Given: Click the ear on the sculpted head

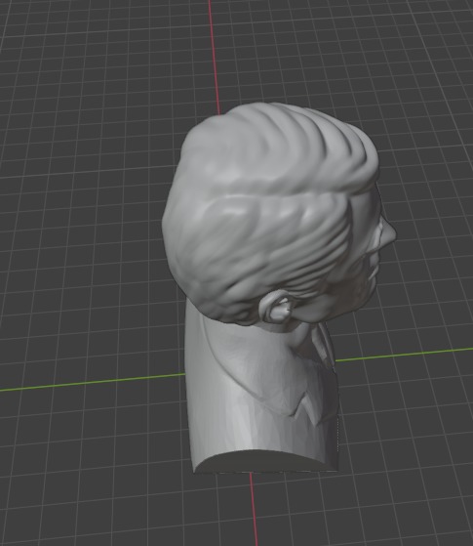Looking at the screenshot, I should pos(277,308).
